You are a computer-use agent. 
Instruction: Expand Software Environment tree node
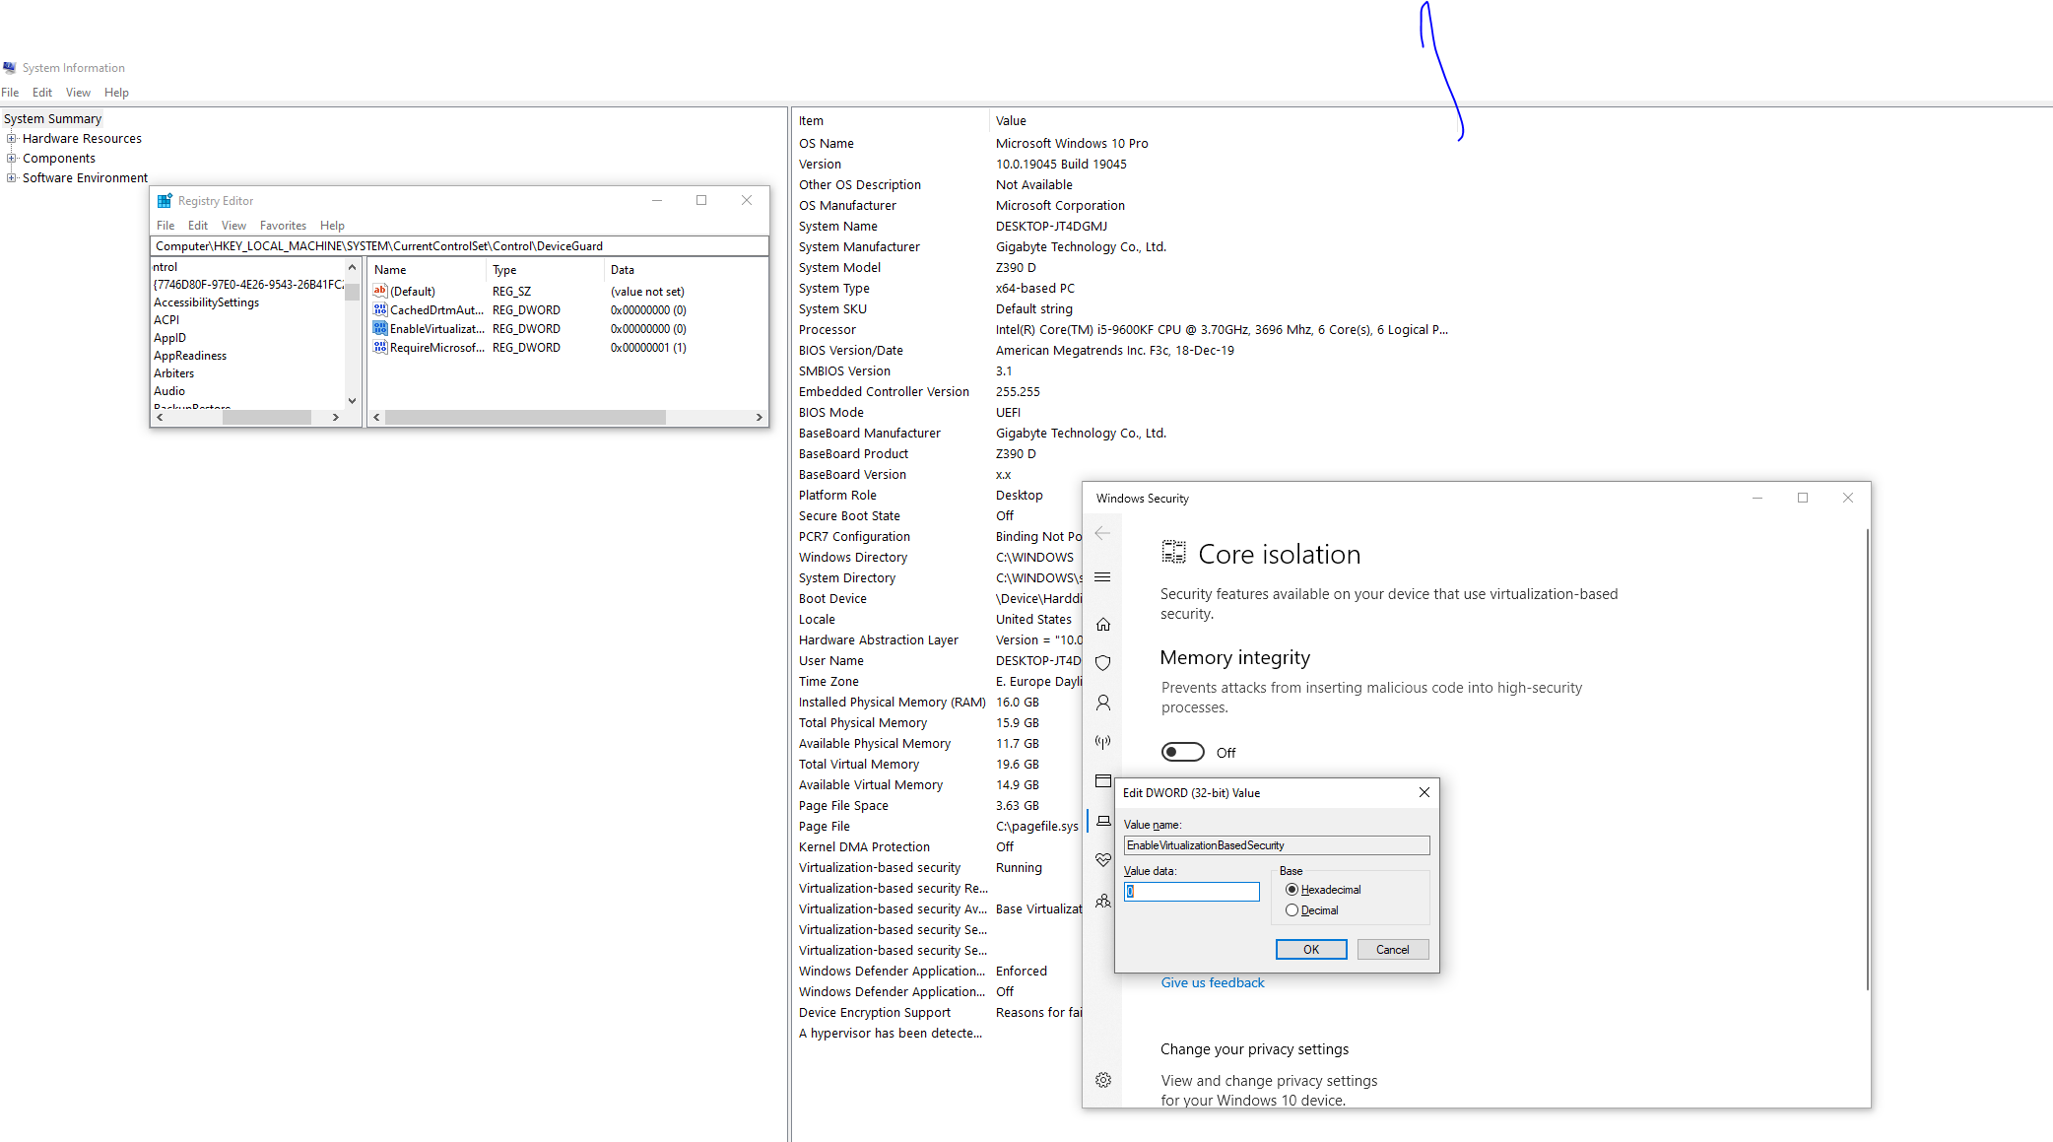(x=12, y=178)
